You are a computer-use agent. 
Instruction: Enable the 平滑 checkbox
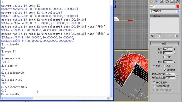click(x=164, y=57)
